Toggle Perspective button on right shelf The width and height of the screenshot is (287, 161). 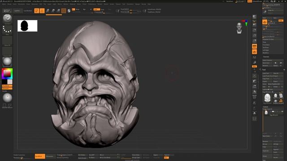click(254, 46)
